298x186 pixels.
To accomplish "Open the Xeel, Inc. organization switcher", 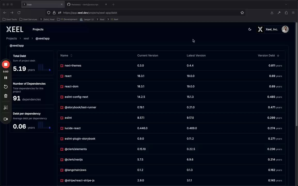I will click(x=268, y=29).
